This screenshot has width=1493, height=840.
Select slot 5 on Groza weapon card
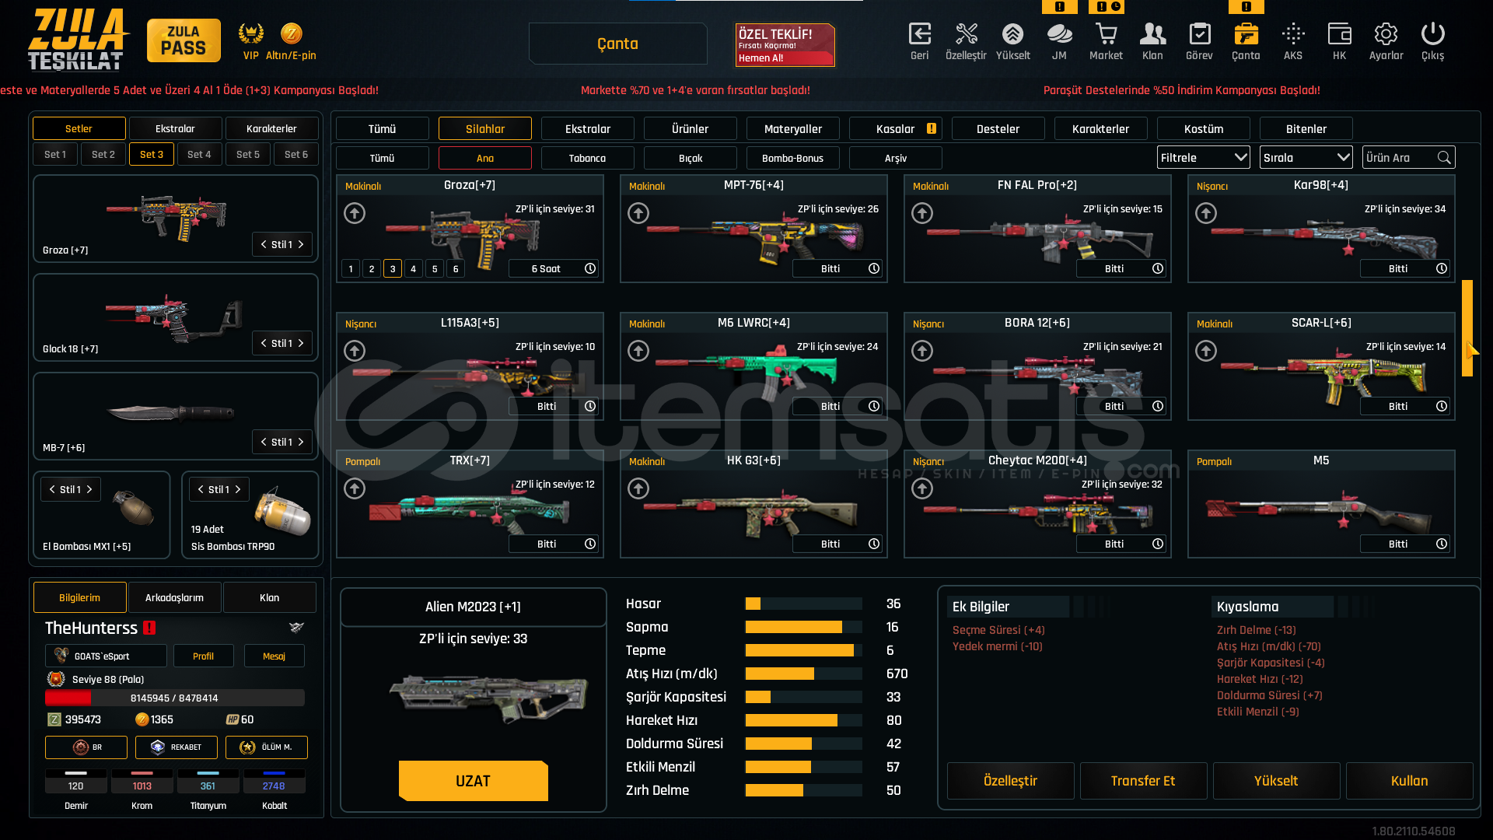pyautogui.click(x=435, y=269)
